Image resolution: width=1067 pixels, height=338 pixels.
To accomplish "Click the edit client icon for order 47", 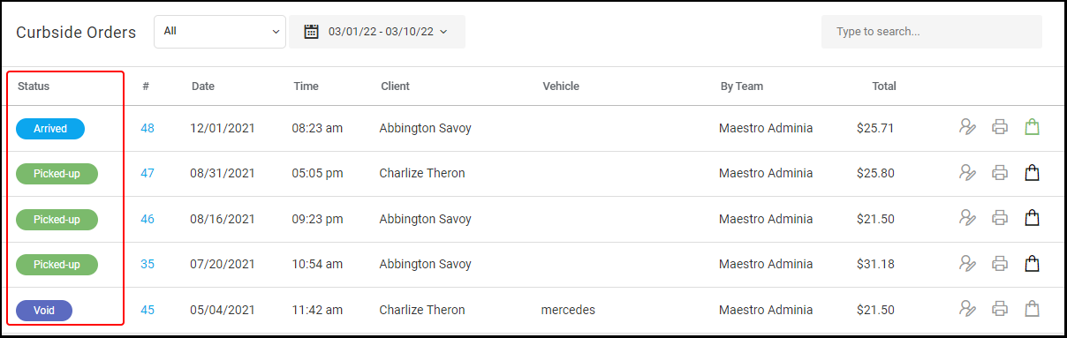I will click(x=967, y=173).
